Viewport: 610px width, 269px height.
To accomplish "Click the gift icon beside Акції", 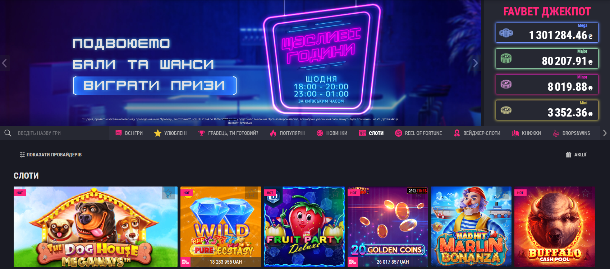I will [568, 155].
